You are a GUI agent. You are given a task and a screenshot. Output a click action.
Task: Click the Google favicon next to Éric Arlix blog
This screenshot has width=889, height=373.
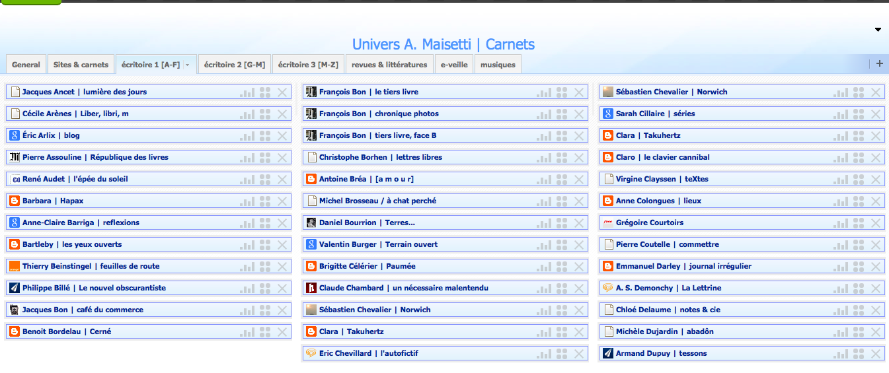[x=15, y=135]
